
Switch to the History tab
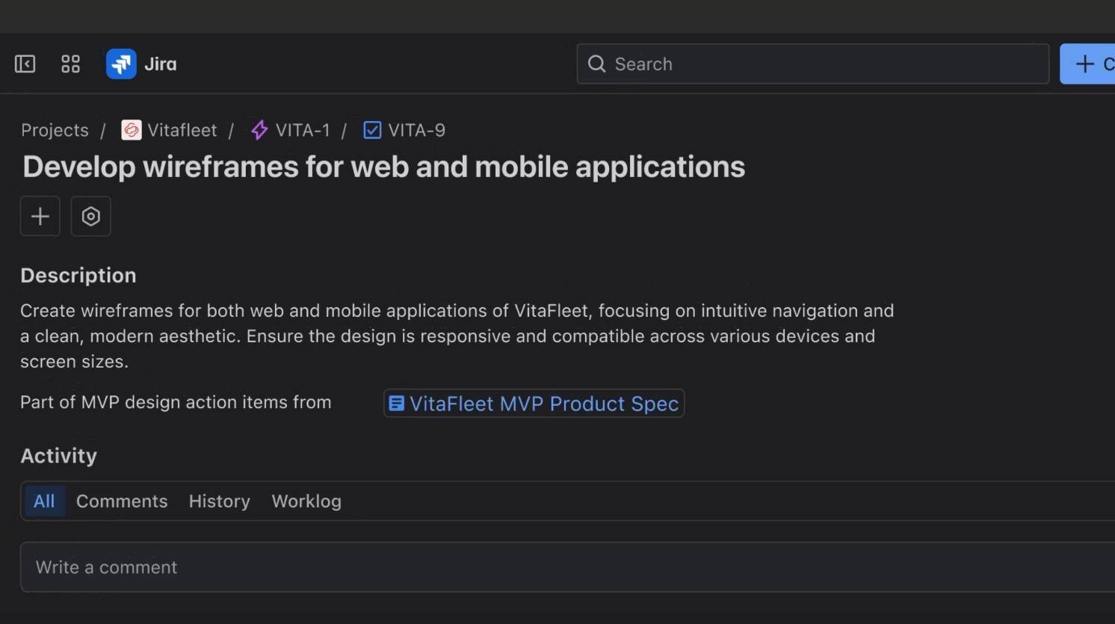point(219,501)
